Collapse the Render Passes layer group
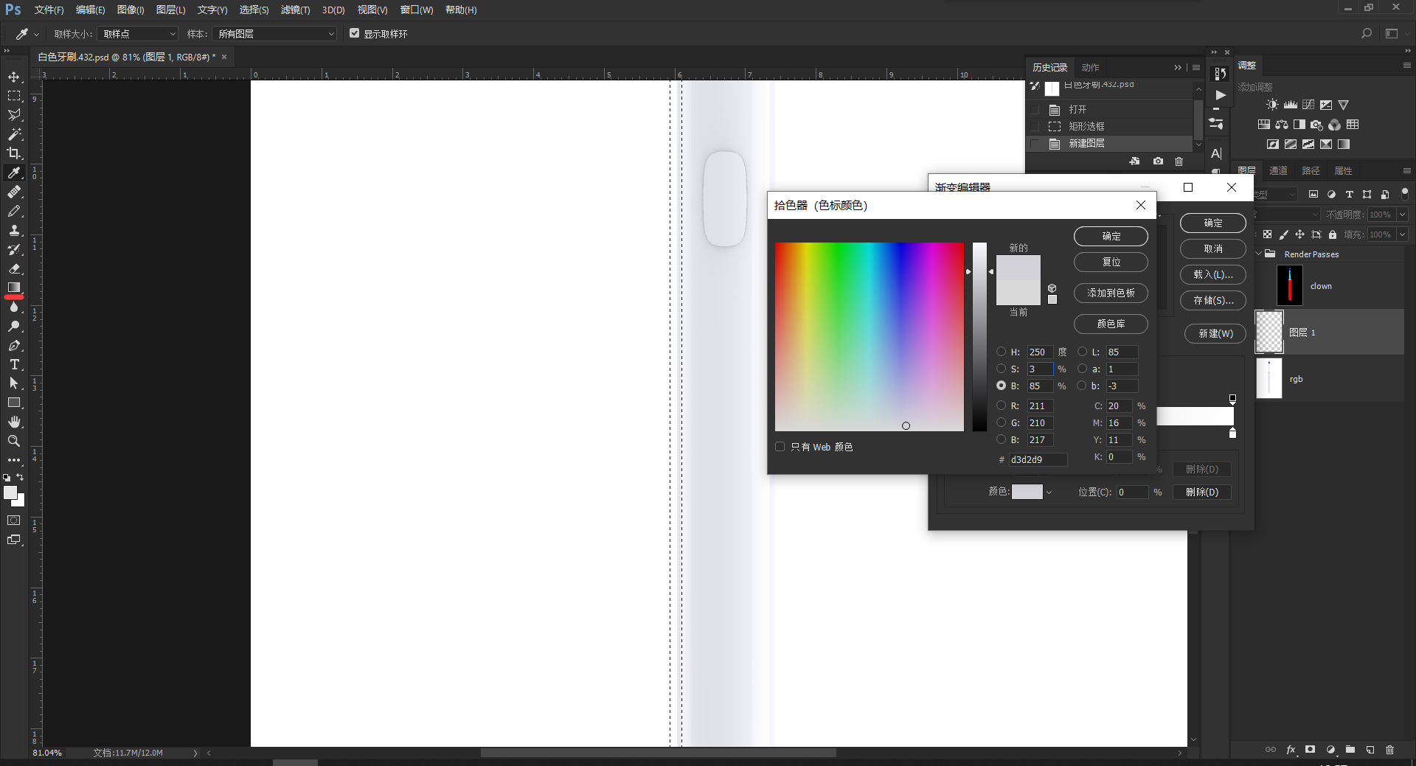Image resolution: width=1416 pixels, height=766 pixels. [1260, 254]
